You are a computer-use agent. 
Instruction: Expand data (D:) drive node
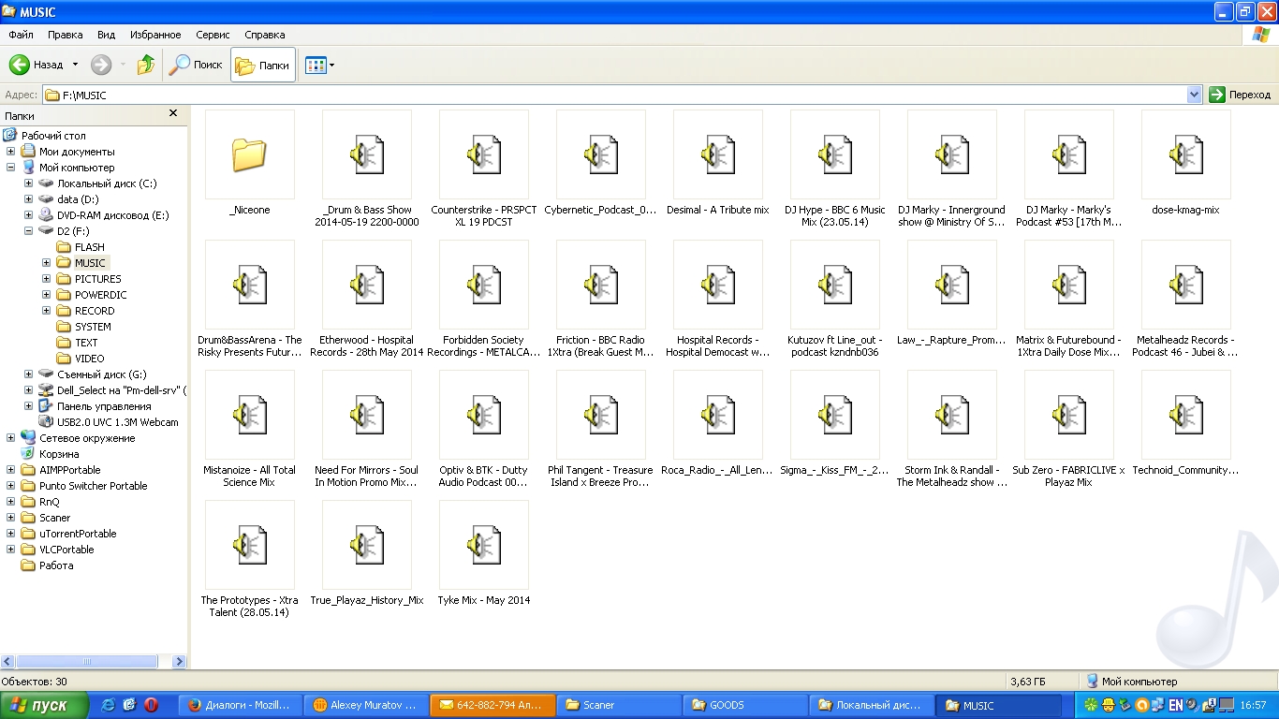tap(29, 199)
